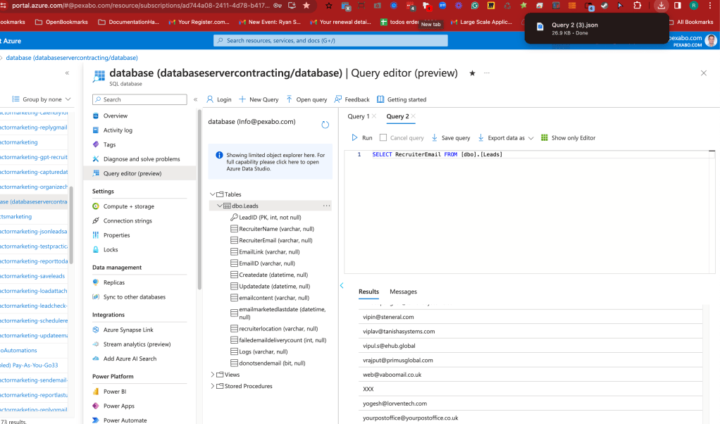Click Save query download icon
Image resolution: width=720 pixels, height=424 pixels.
435,137
